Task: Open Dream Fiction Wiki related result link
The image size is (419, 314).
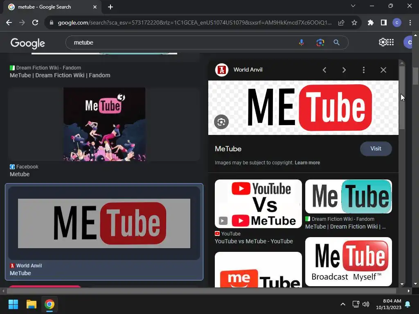Action: 345,227
